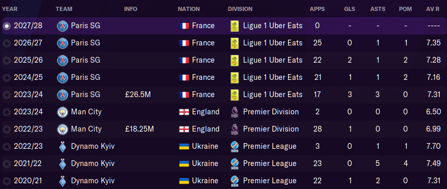Click Dynamo Kyiv crest in 2021/22 row
447x189 pixels.
[x=63, y=163]
